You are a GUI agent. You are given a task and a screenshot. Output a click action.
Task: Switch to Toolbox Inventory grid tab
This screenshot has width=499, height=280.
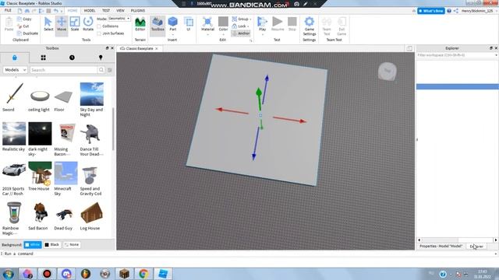[x=44, y=58]
